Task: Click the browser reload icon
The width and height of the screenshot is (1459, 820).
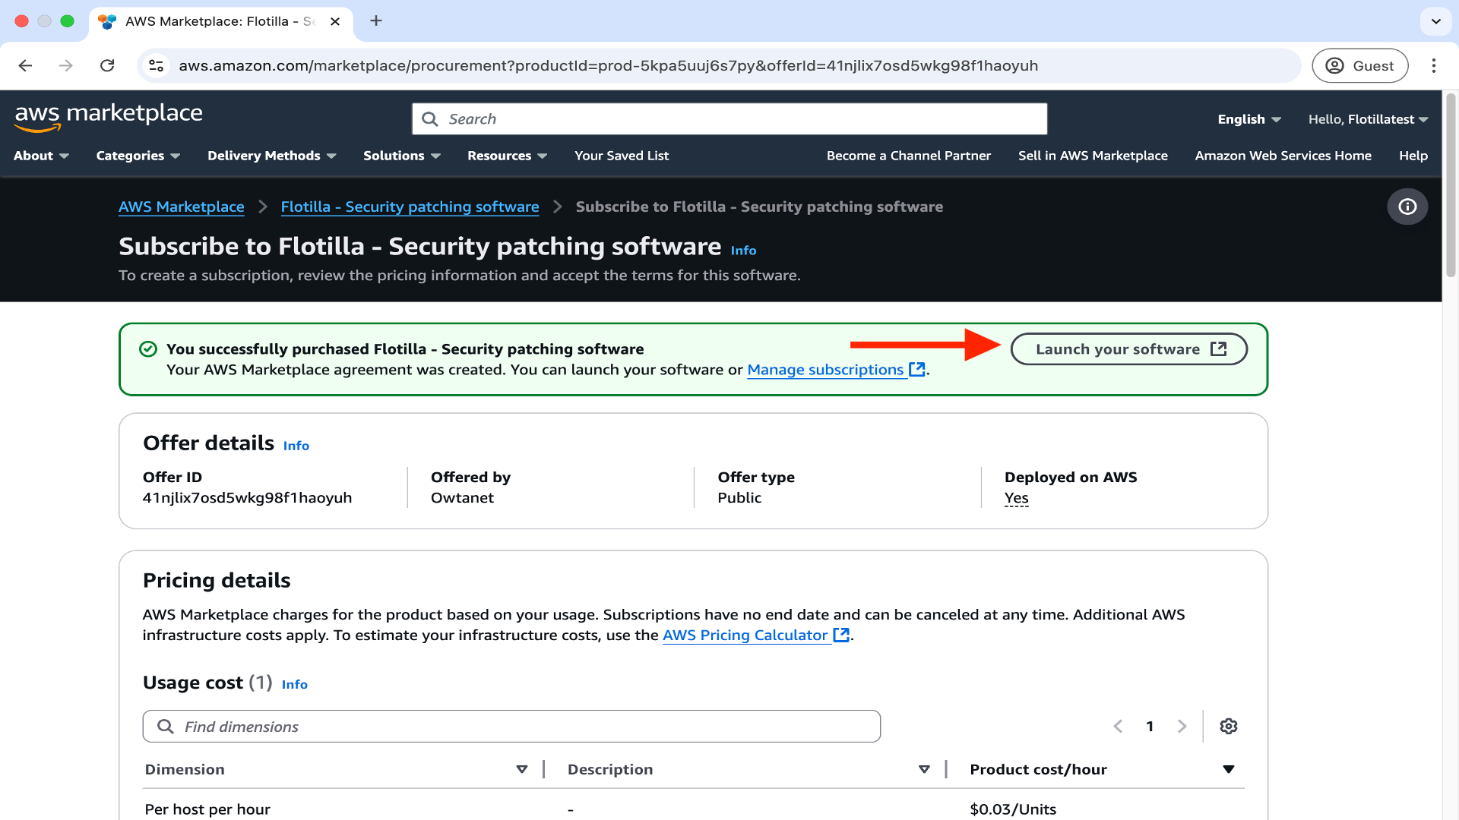Action: point(107,65)
